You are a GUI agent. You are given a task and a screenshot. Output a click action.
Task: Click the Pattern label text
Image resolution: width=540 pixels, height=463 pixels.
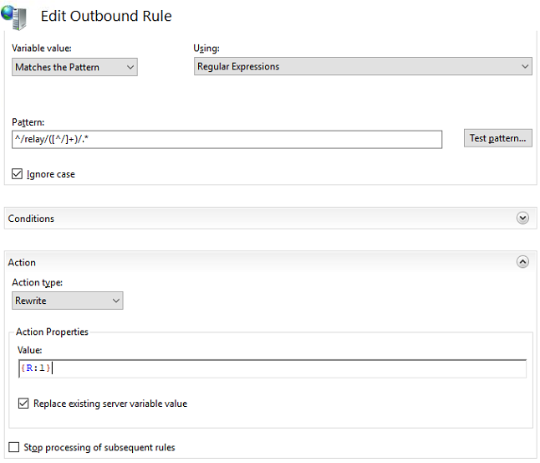[29, 122]
